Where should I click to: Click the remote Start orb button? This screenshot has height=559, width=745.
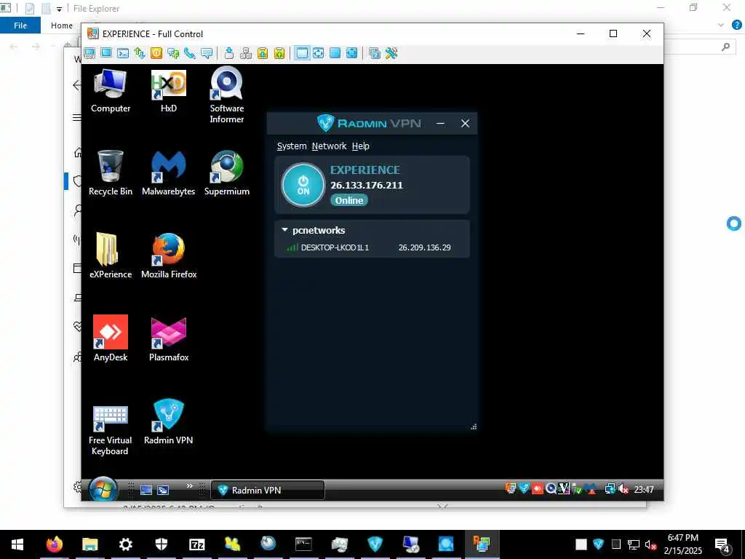103,489
